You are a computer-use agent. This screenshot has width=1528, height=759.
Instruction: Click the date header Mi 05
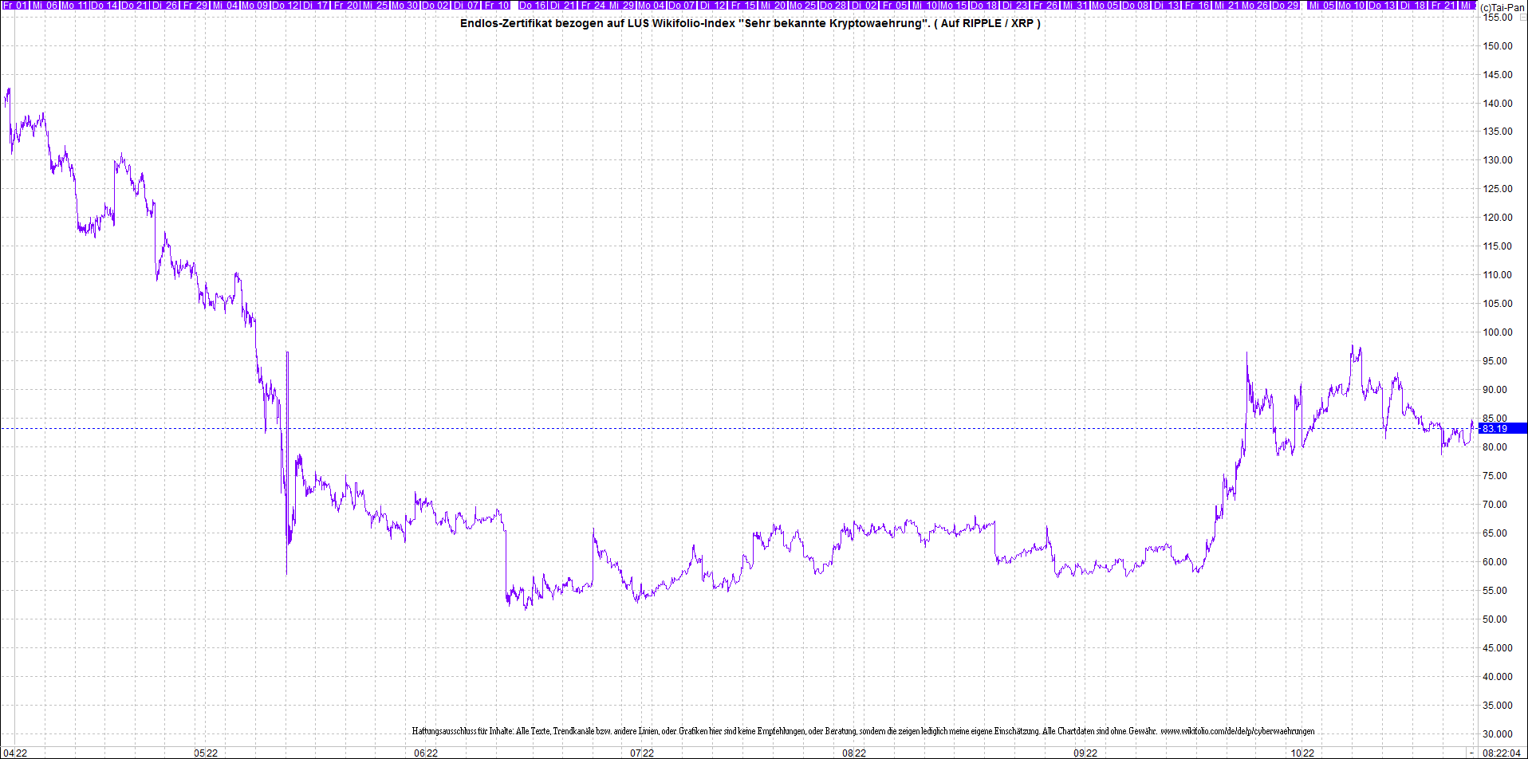pyautogui.click(x=1321, y=5)
